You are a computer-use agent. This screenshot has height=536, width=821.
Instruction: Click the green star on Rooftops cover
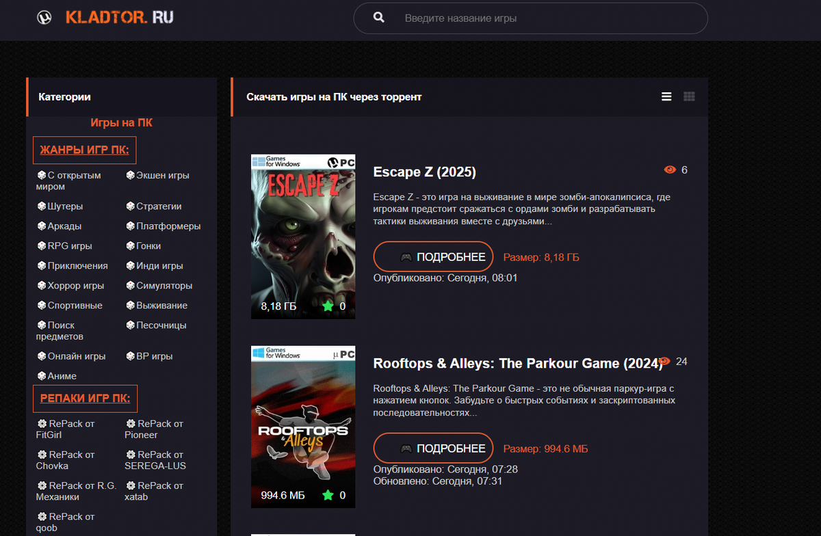pos(328,495)
